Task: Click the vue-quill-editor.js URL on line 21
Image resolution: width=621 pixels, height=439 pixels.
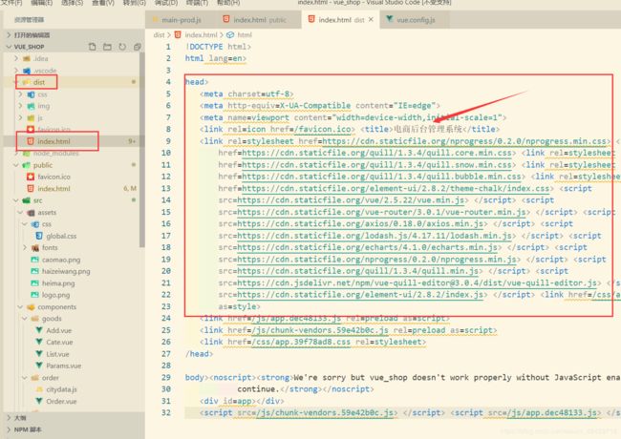Action: pos(418,282)
